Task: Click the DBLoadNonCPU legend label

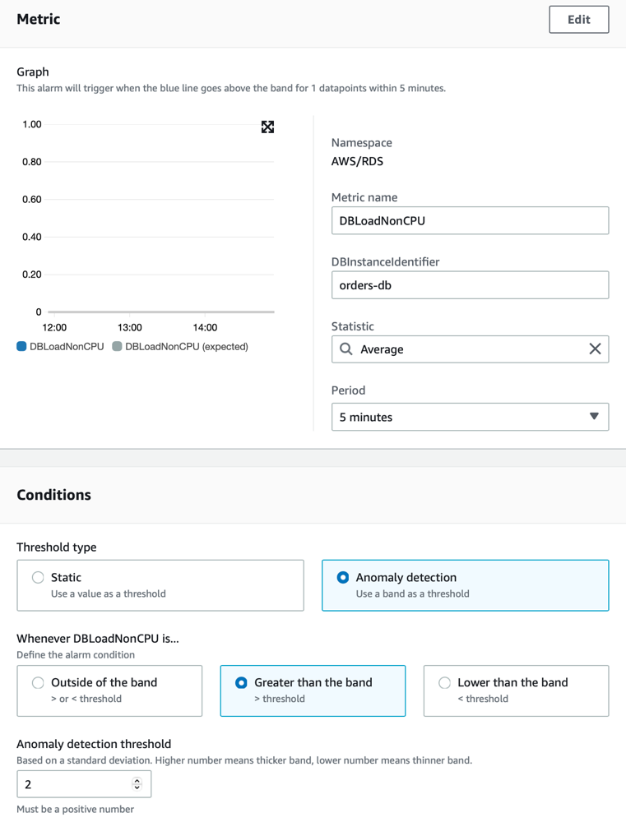Action: [x=67, y=347]
